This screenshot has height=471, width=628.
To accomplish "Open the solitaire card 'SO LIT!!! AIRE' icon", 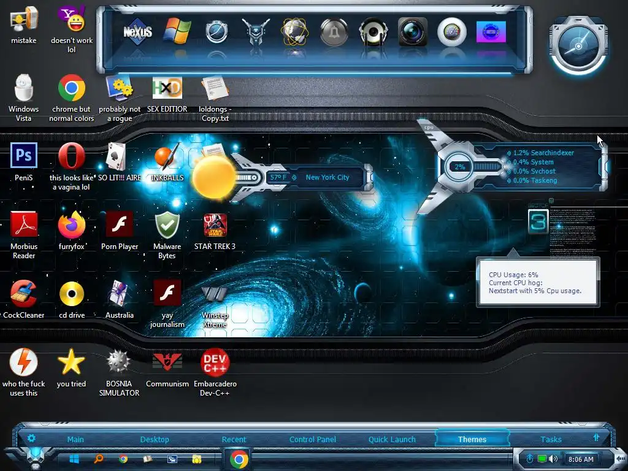I will point(120,162).
